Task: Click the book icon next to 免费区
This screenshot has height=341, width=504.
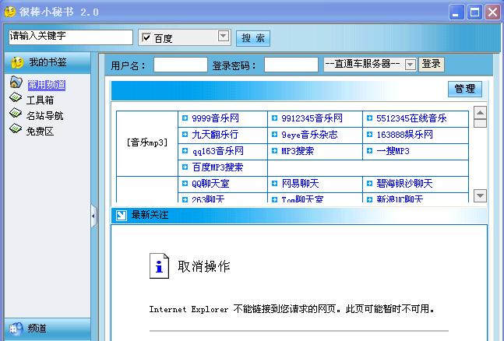Action: pos(16,128)
